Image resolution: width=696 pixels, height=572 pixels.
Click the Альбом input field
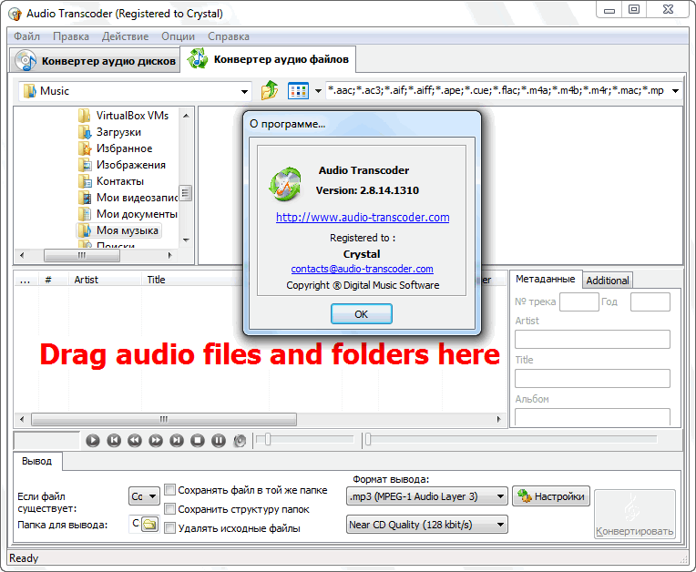(x=592, y=416)
